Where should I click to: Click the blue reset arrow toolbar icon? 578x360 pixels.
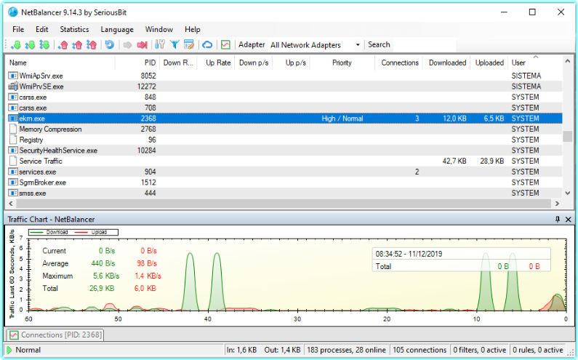[110, 45]
